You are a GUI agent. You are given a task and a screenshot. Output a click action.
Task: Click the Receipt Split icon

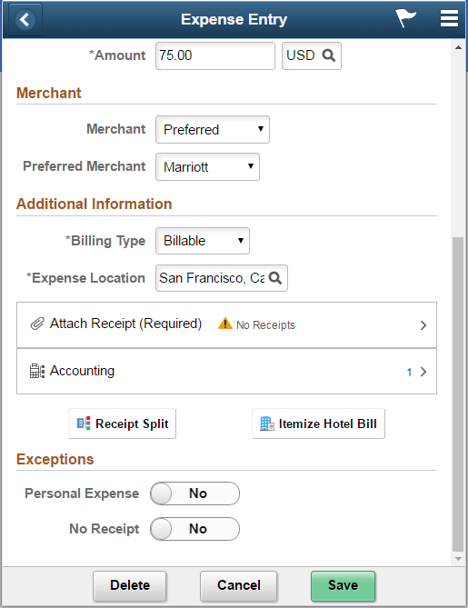click(84, 424)
